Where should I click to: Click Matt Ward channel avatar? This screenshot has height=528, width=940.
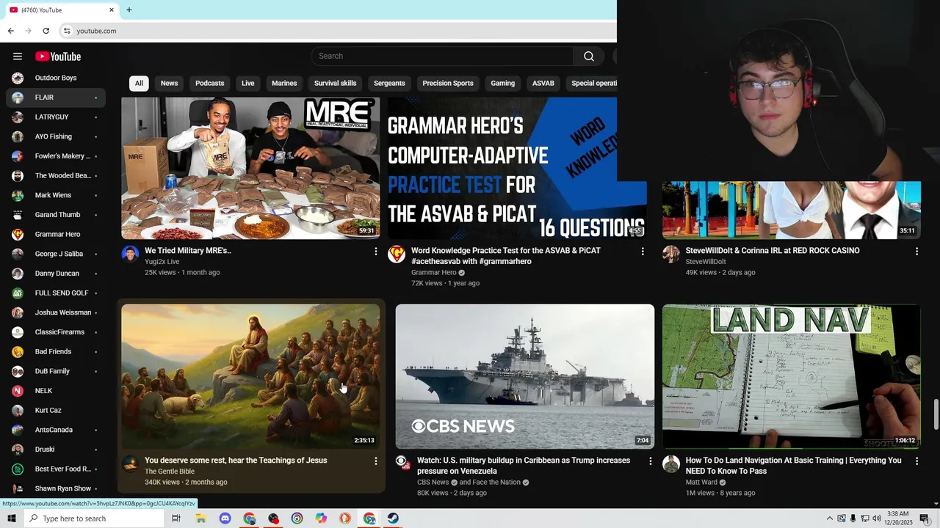[671, 463]
